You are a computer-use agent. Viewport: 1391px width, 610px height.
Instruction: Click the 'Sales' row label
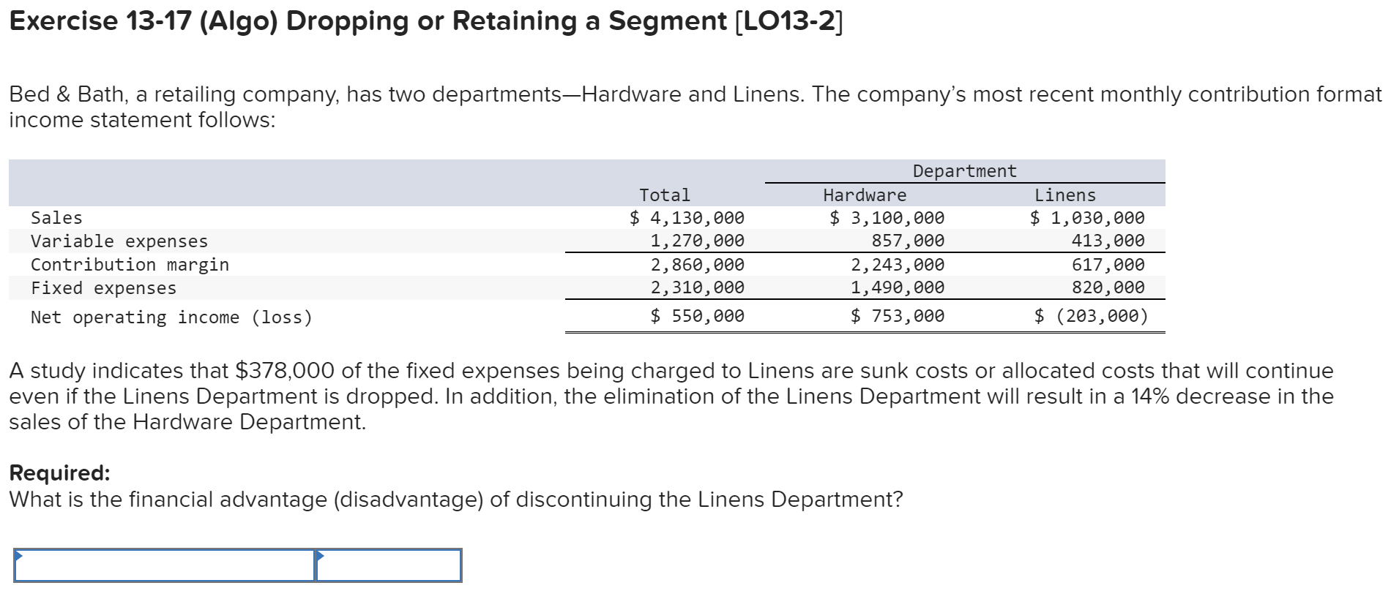pyautogui.click(x=56, y=218)
